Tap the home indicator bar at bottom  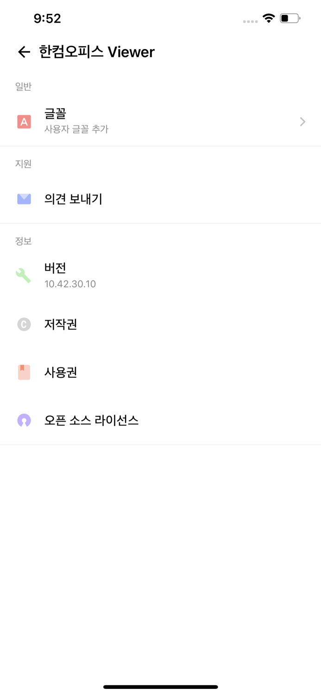(x=160, y=687)
